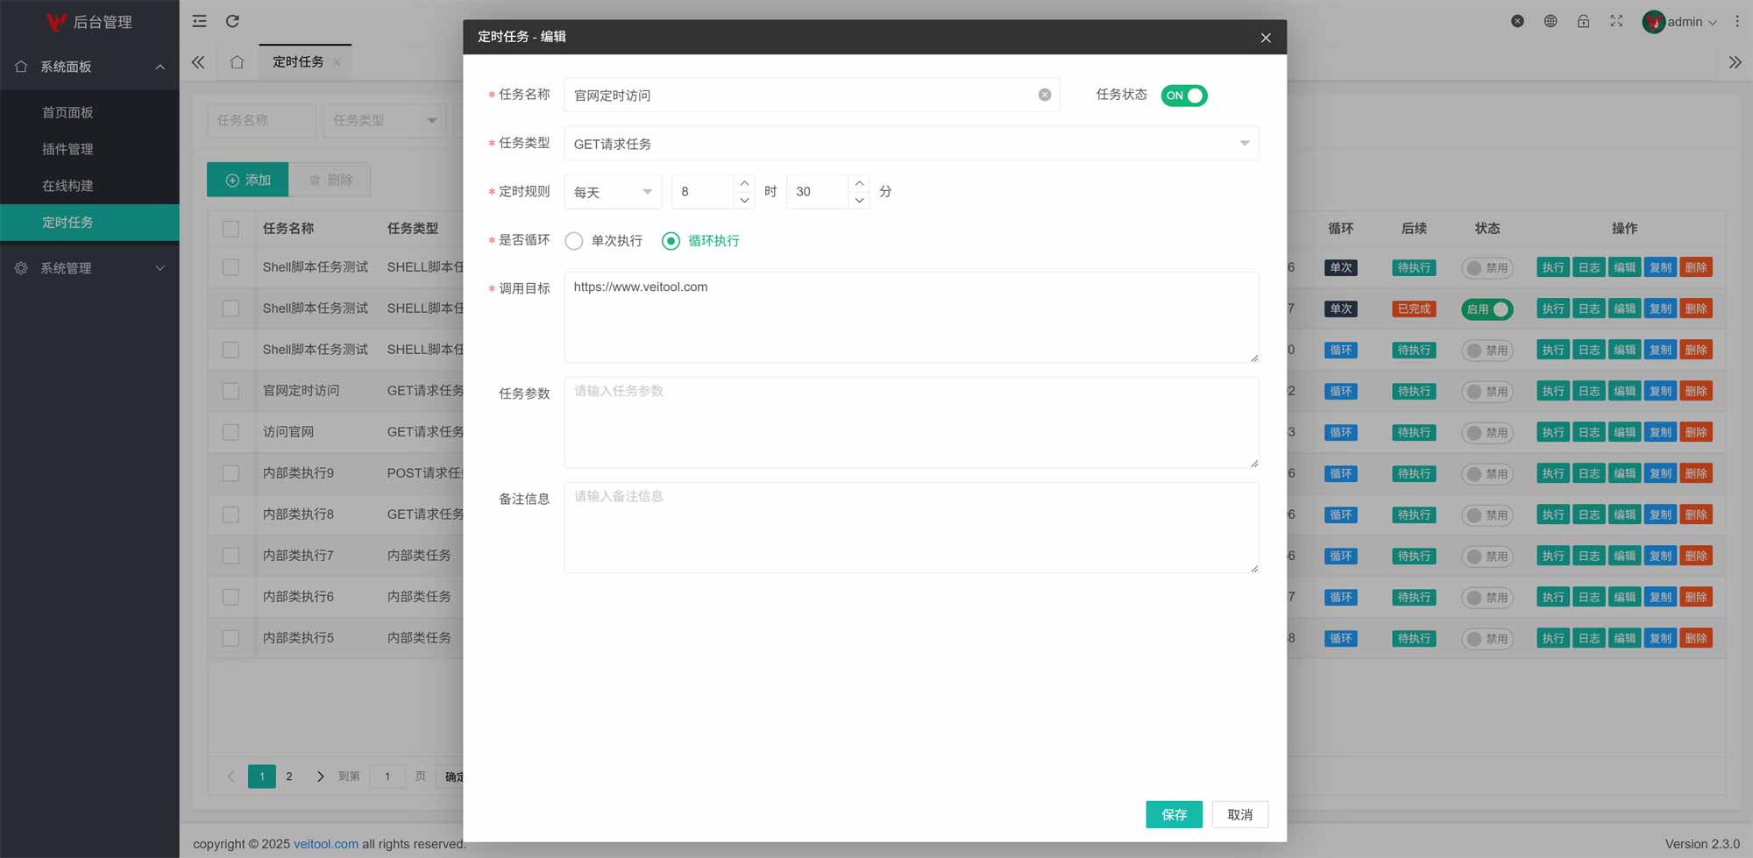Click the double left arrow tab scroller
Screen dimensions: 1753x858
pyautogui.click(x=198, y=62)
